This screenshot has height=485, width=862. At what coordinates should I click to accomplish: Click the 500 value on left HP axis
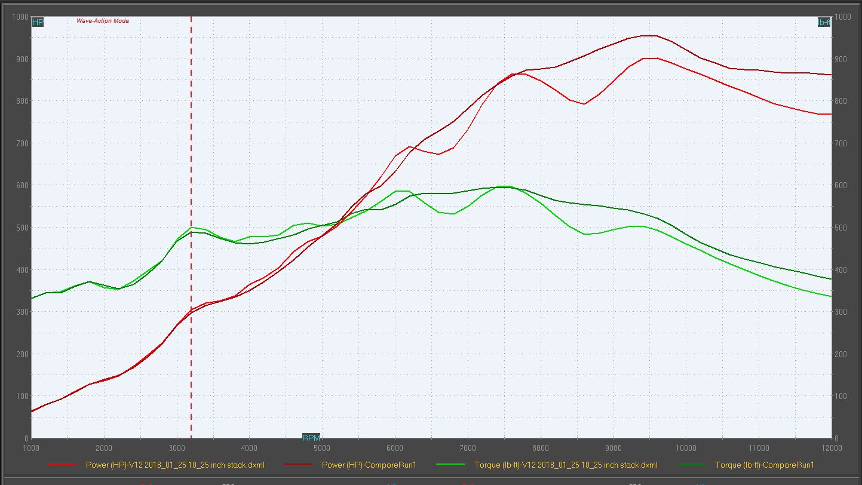tap(21, 228)
